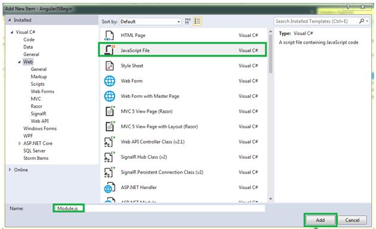The width and height of the screenshot is (376, 229).
Task: Click the Add button
Action: click(x=320, y=220)
